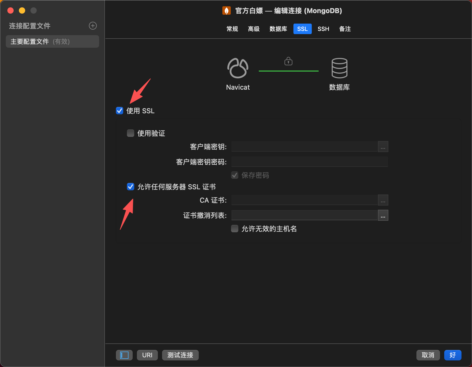Add a new connection profile with plus icon
Screen dimensions: 472x367
(93, 26)
